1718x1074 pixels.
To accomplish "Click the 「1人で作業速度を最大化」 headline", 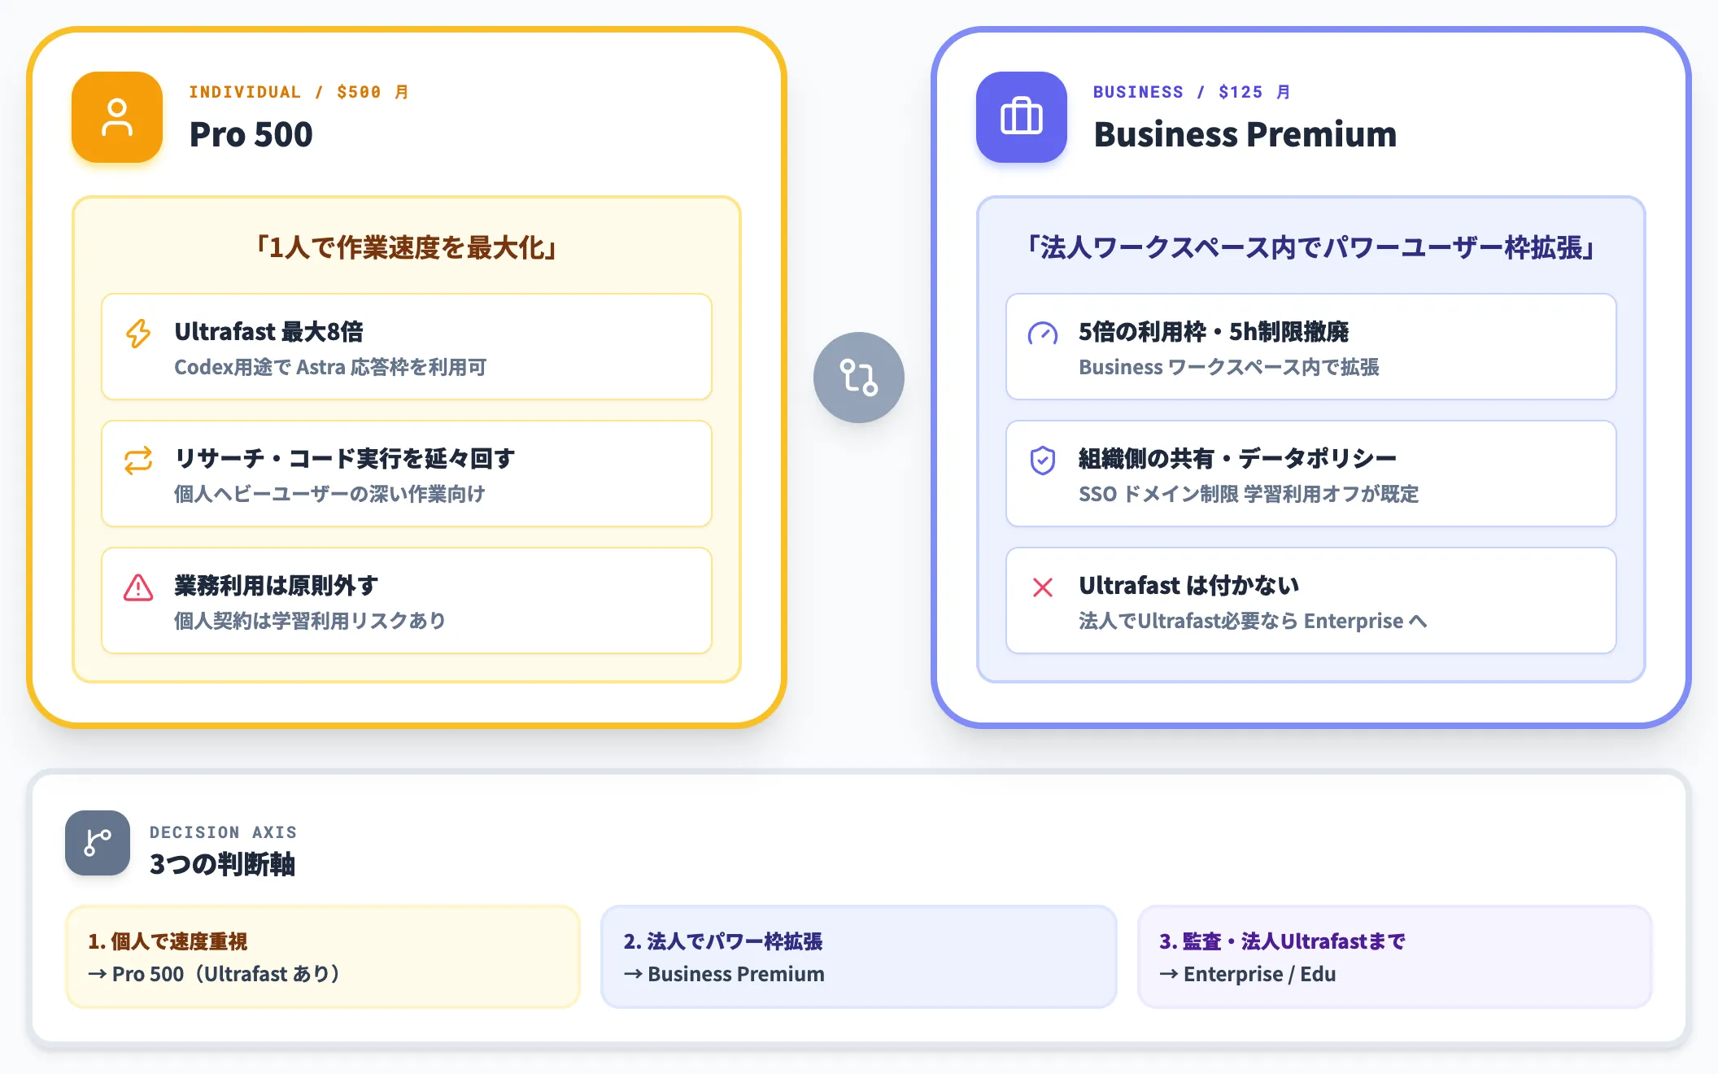I will click(407, 247).
